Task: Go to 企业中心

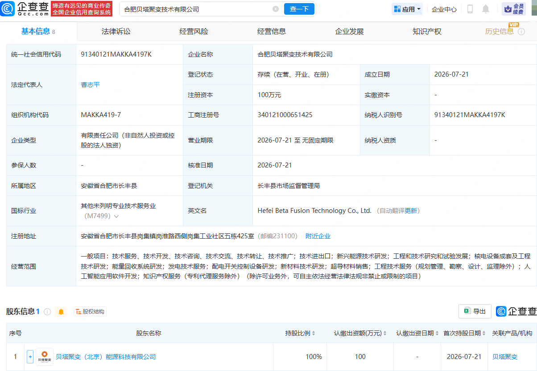Action: (x=444, y=9)
